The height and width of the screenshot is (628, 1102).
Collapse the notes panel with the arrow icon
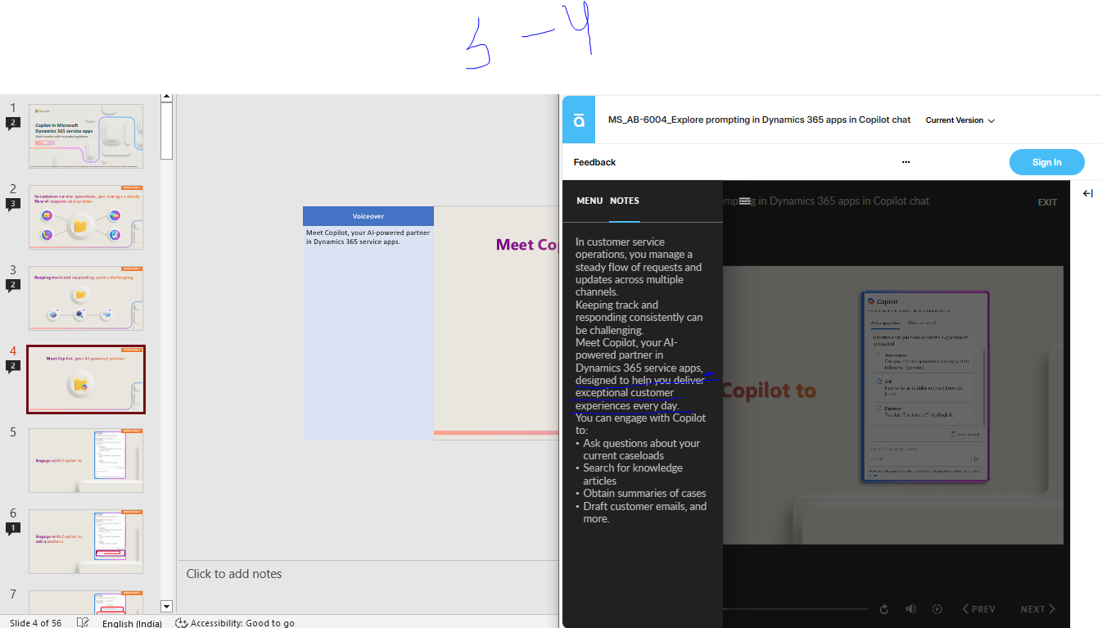(x=1088, y=193)
